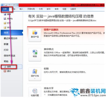Image resolution: width=106 pixels, height=98 pixels.
Task: Open the 引用 (References) tab
Action: coord(41,9)
